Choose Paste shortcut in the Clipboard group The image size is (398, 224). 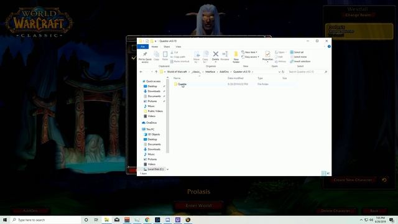point(180,62)
